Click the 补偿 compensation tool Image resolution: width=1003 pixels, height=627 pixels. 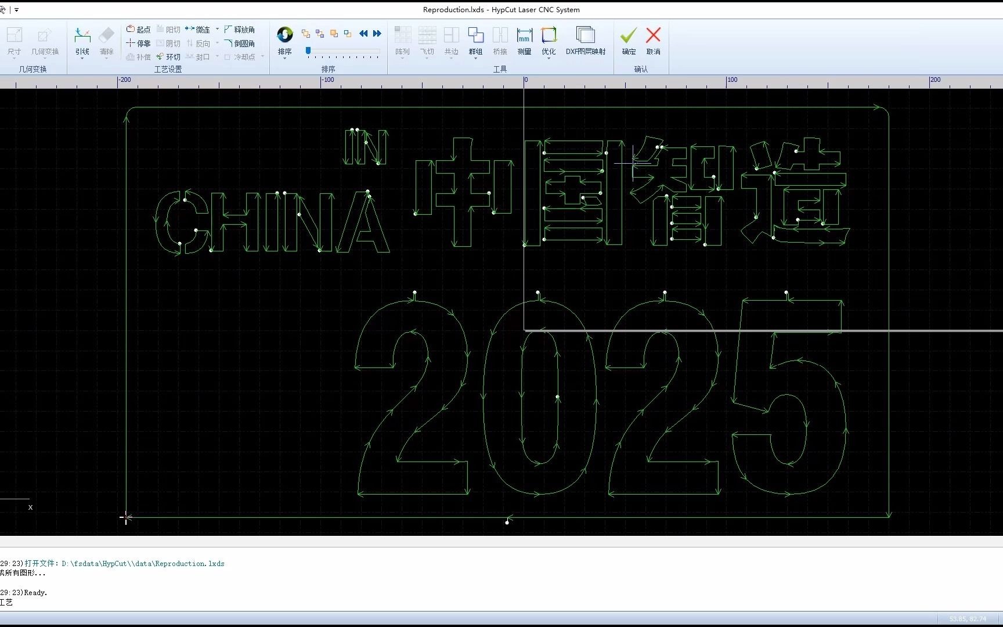(139, 57)
